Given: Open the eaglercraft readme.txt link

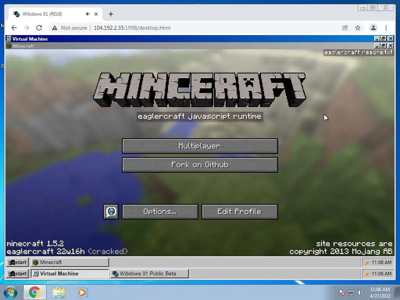Looking at the screenshot, I should 359,53.
